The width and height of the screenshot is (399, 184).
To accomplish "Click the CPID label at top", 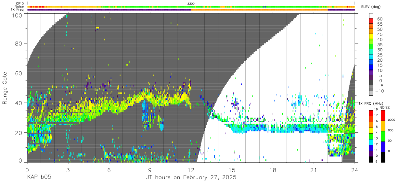I will (x=20, y=3).
